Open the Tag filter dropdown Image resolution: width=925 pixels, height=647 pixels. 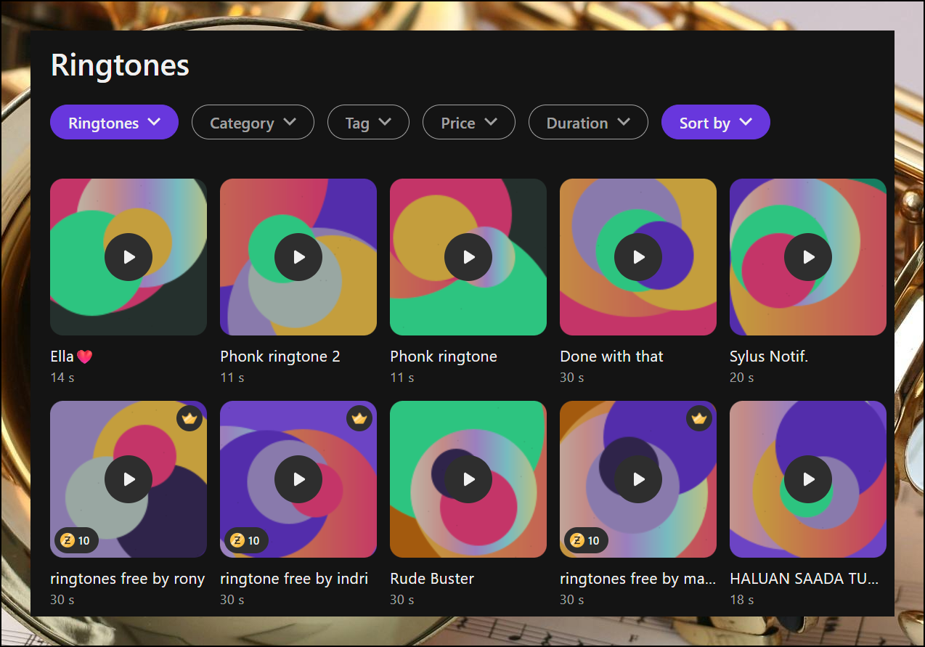[368, 122]
